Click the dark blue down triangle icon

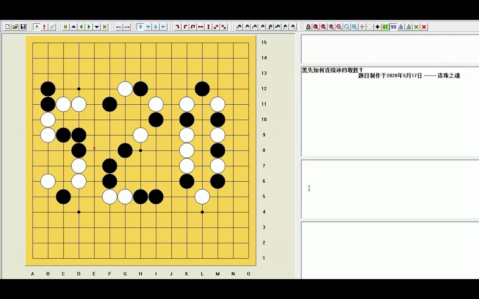click(x=97, y=27)
